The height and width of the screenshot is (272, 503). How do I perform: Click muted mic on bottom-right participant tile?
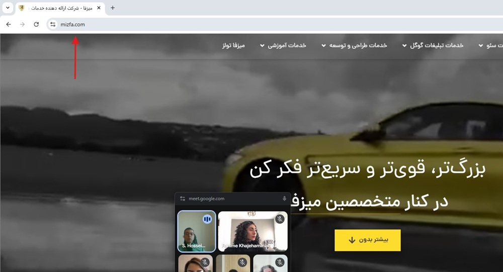click(x=280, y=262)
